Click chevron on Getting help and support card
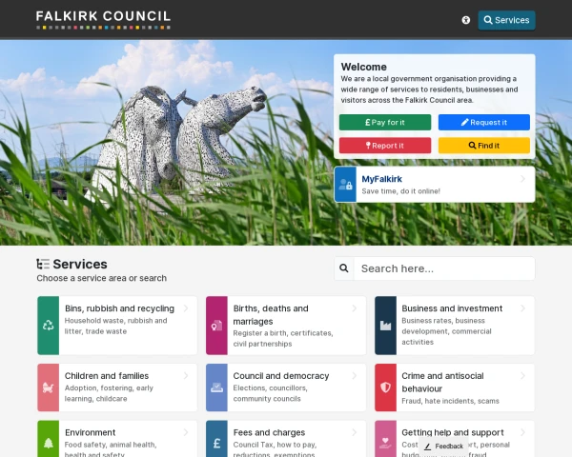The height and width of the screenshot is (457, 572). point(522,432)
